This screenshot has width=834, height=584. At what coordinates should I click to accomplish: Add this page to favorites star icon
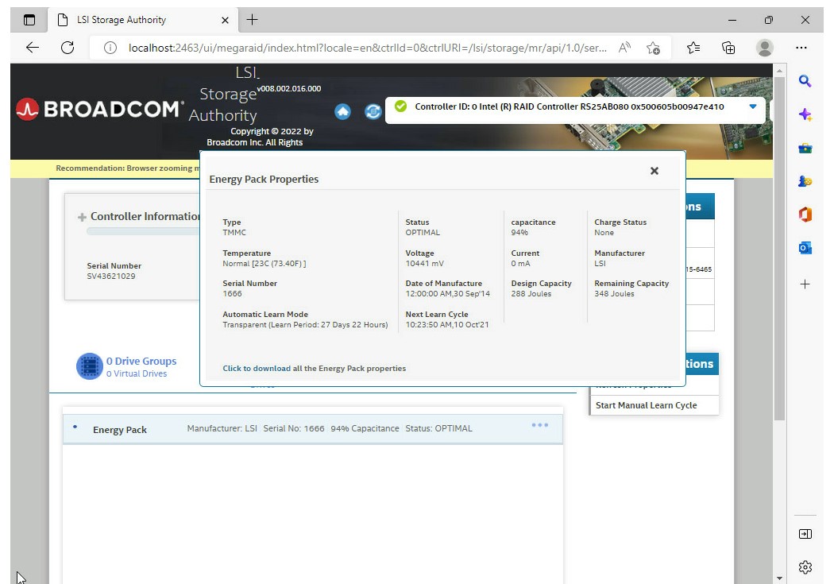pyautogui.click(x=653, y=48)
